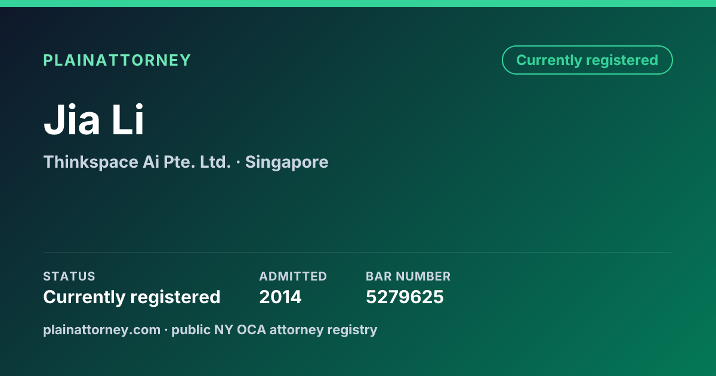Screen dimensions: 716x376
Task: Click the Currently registered badge
Action: coord(587,60)
